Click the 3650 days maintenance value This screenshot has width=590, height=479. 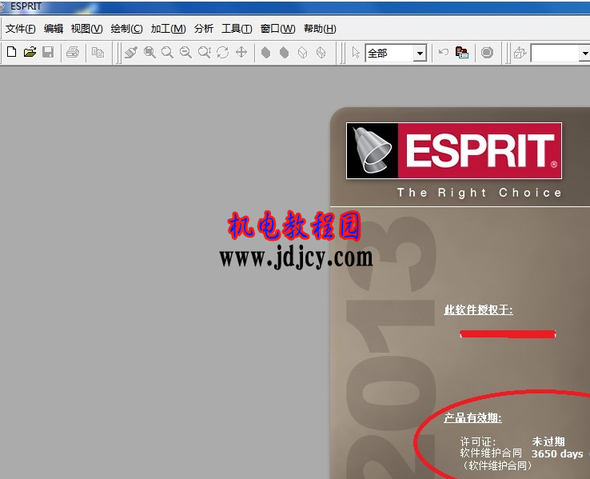[x=557, y=453]
